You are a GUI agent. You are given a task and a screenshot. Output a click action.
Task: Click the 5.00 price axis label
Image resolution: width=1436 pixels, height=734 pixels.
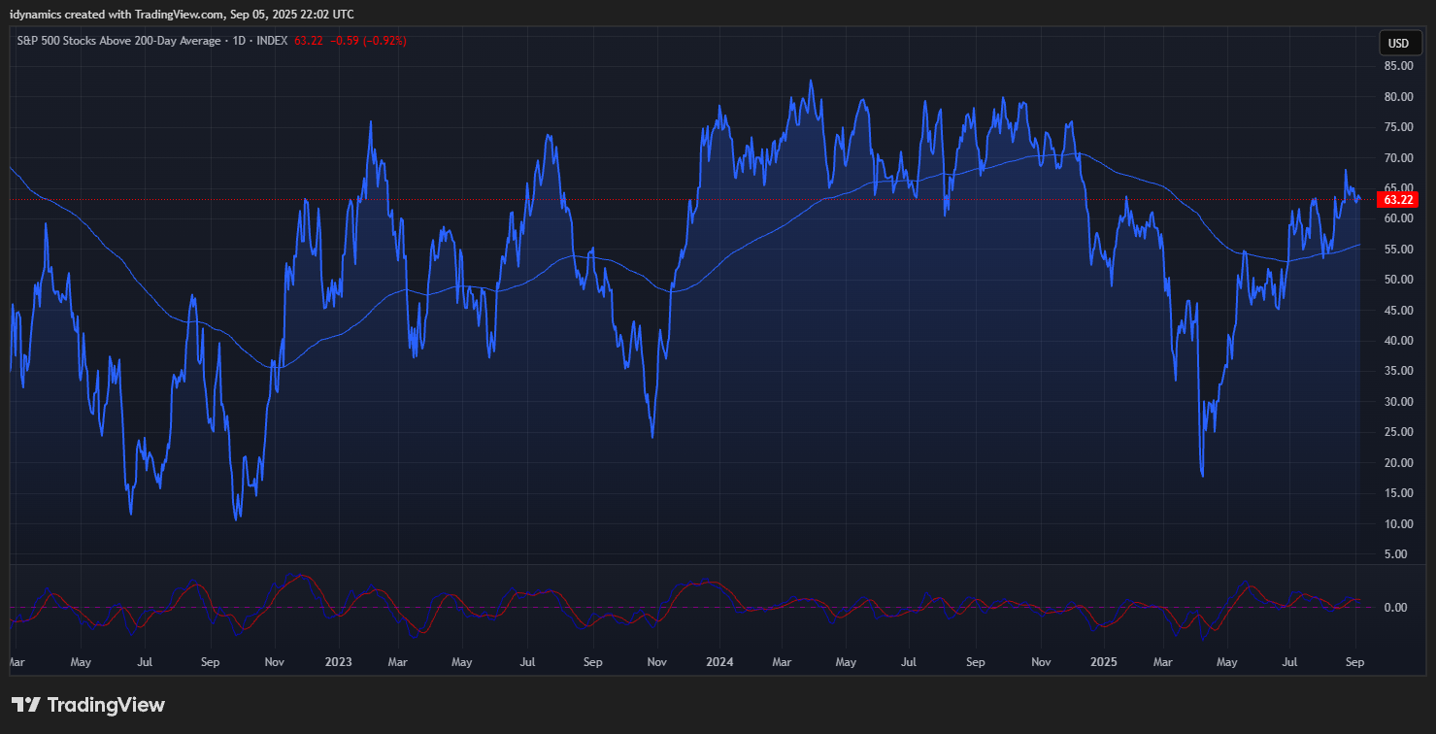coord(1398,554)
